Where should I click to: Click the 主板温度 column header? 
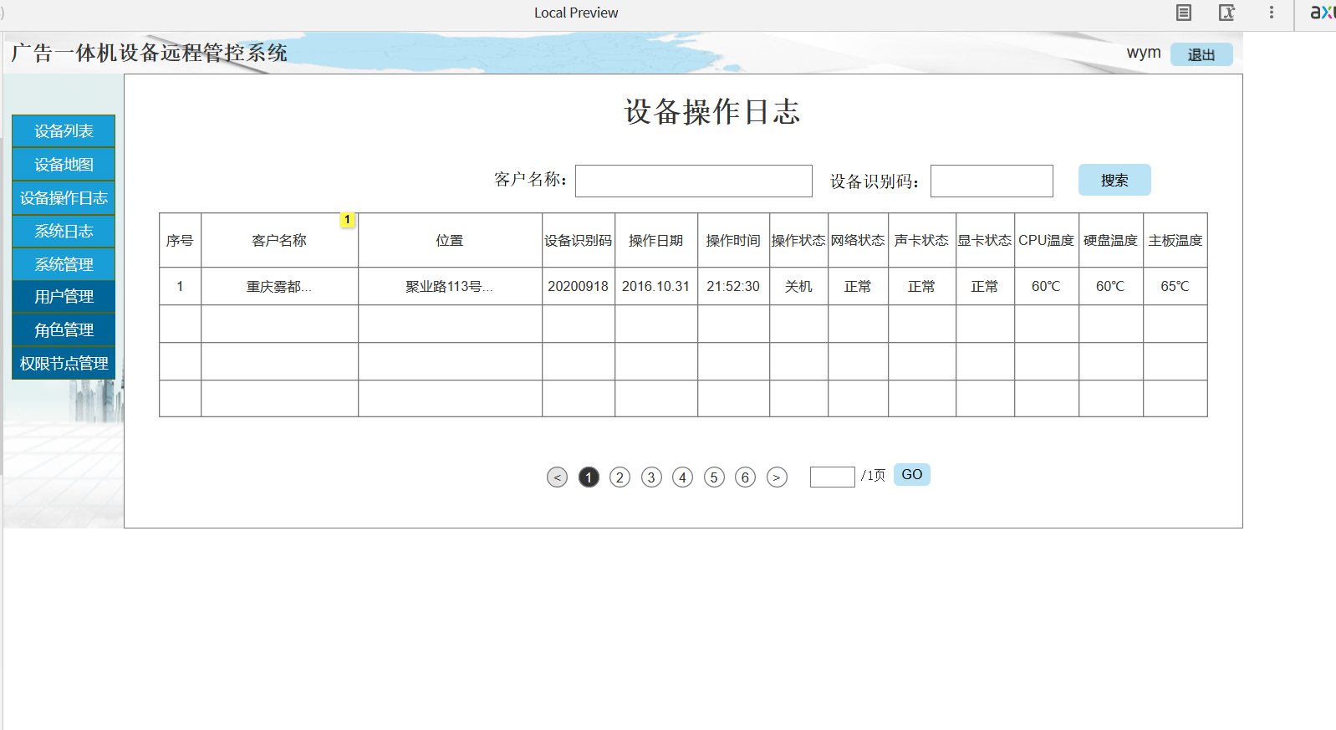point(1175,240)
